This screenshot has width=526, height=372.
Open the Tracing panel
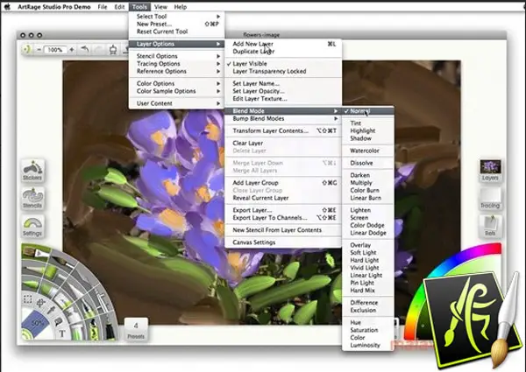490,198
